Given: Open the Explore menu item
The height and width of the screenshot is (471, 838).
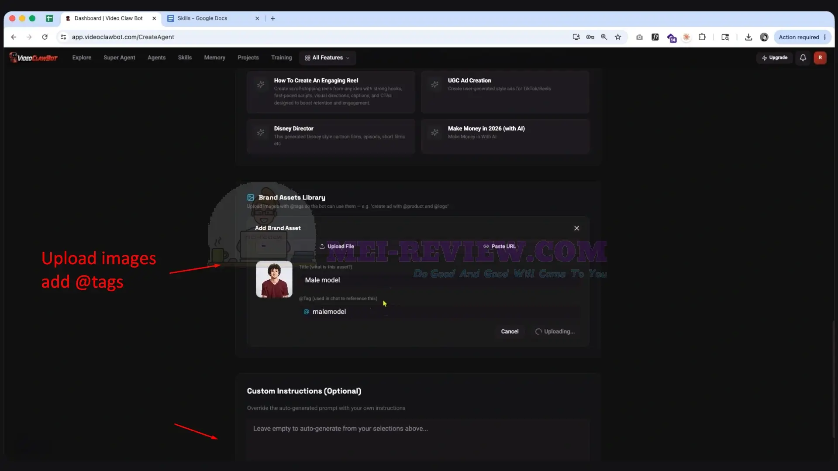Looking at the screenshot, I should pyautogui.click(x=82, y=58).
